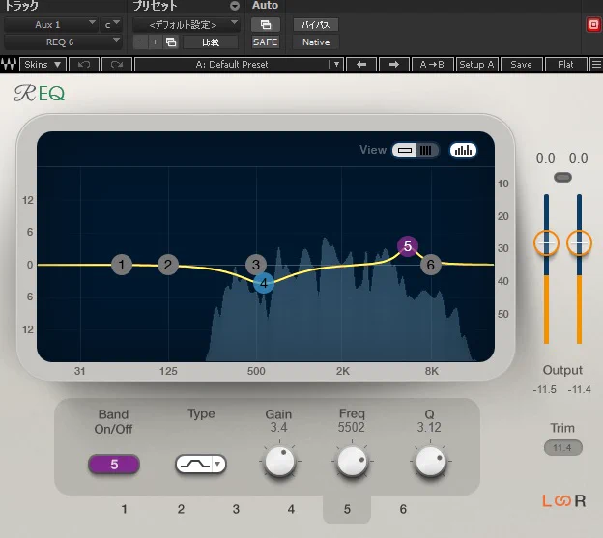Switch to band 3 tab
Viewport: 603px width, 538px height.
[236, 509]
